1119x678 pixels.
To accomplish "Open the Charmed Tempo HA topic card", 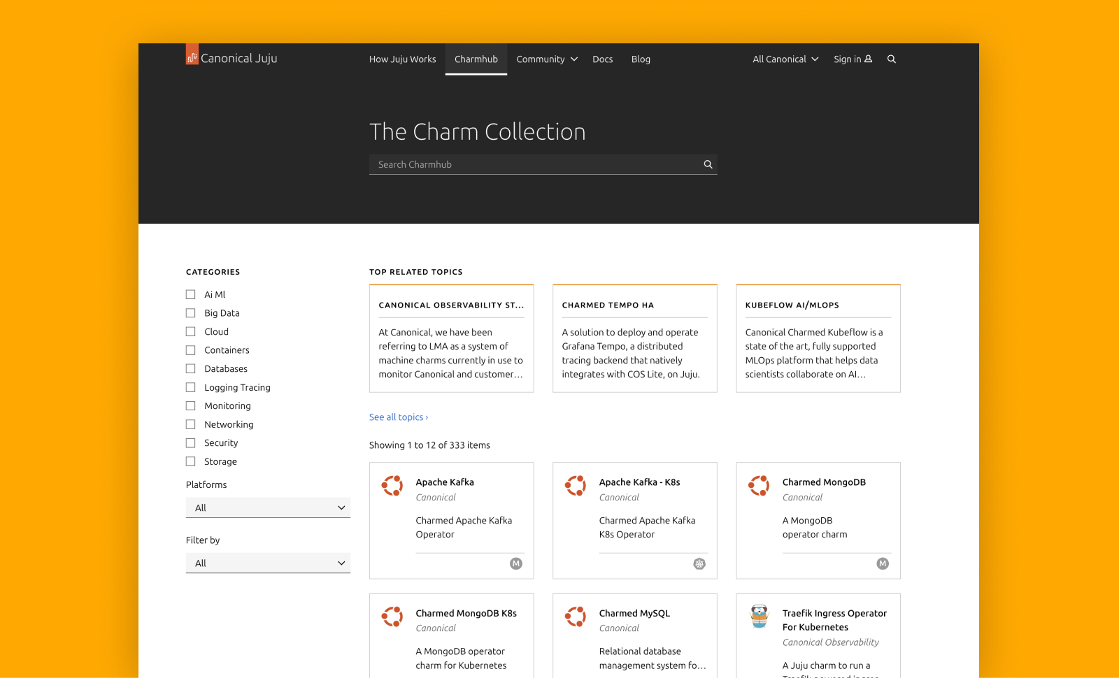I will (634, 338).
